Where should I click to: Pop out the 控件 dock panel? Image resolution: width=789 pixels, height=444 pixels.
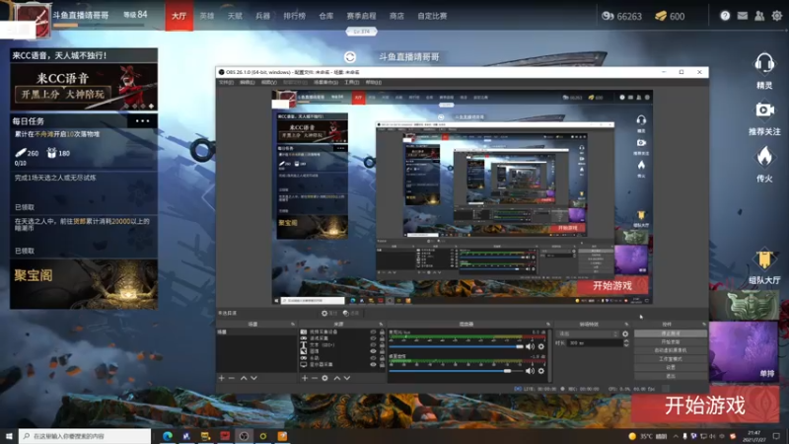coord(703,325)
